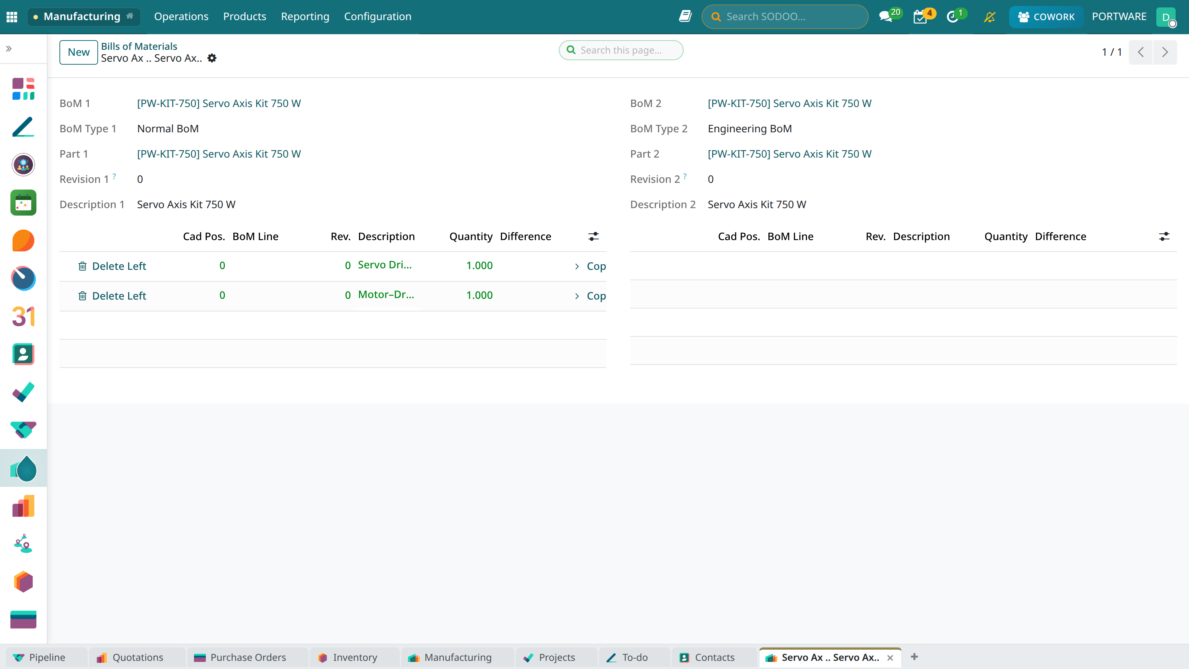
Task: Close the Servo Ax bottom tab
Action: (890, 658)
